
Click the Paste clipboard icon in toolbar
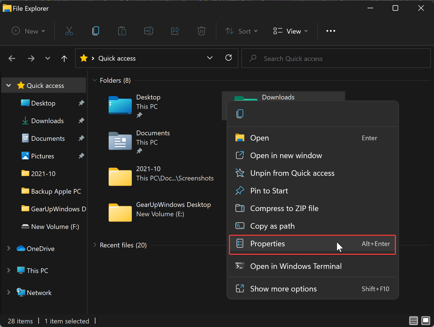pos(122,31)
